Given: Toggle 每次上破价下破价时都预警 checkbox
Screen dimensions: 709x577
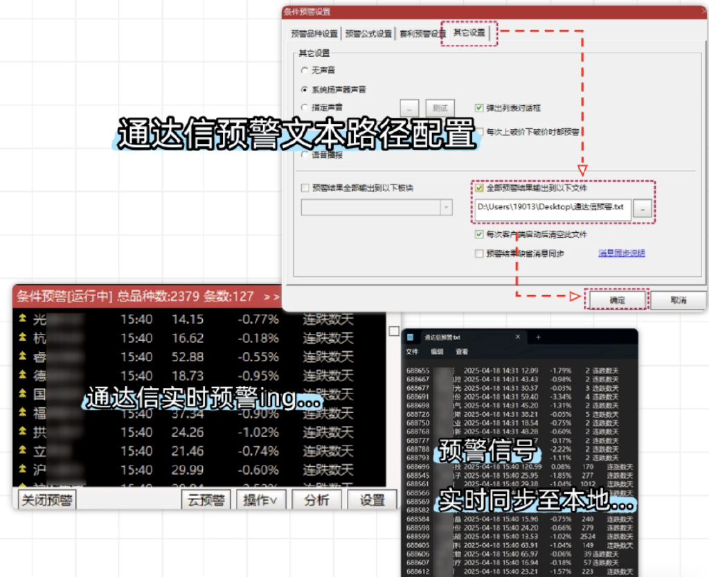Looking at the screenshot, I should (479, 132).
